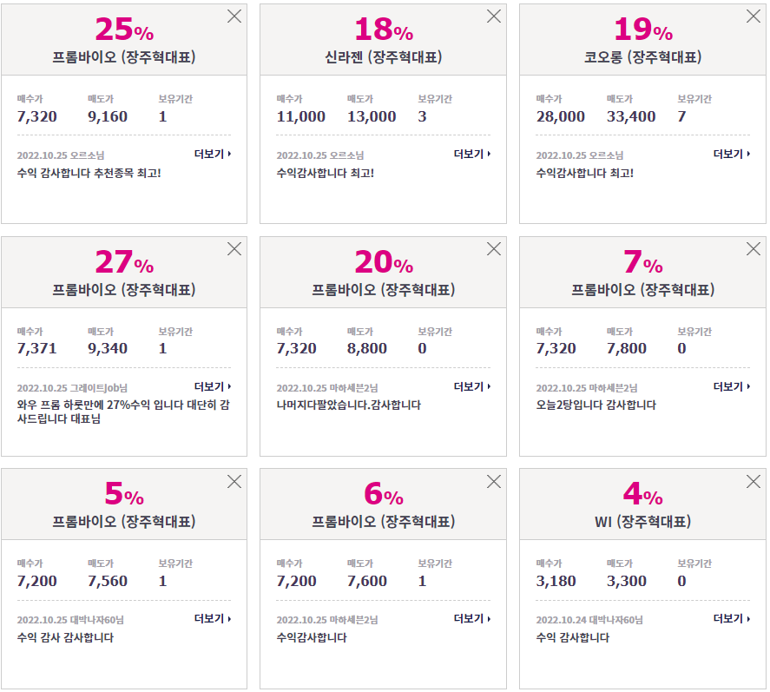Open 더보기 on the 코오롱 review
This screenshot has width=770, height=692.
731,155
